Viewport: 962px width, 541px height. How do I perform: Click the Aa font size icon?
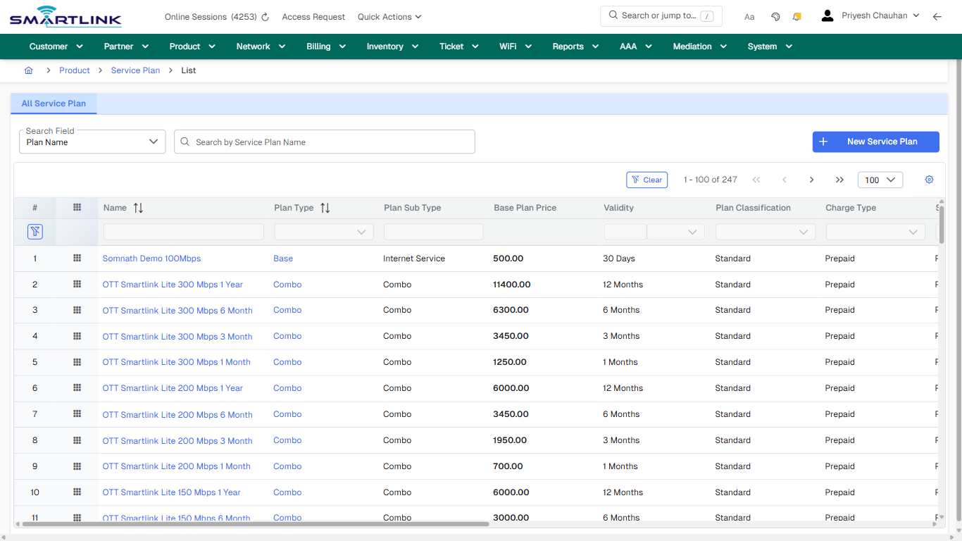tap(749, 16)
